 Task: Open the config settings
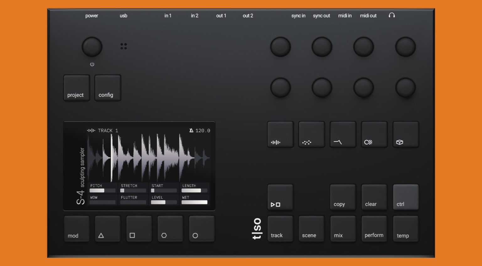point(107,88)
